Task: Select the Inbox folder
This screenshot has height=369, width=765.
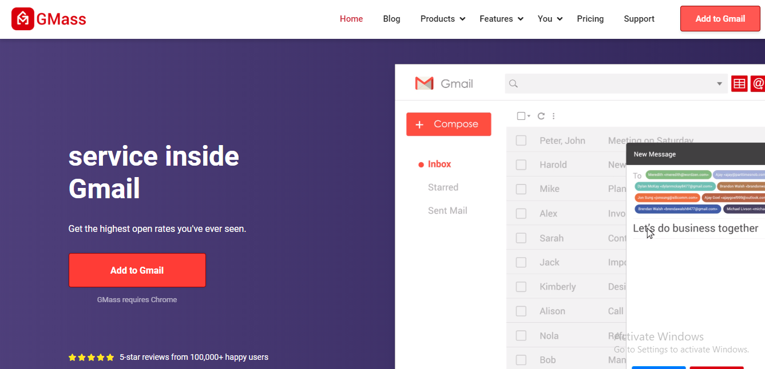Action: point(439,164)
